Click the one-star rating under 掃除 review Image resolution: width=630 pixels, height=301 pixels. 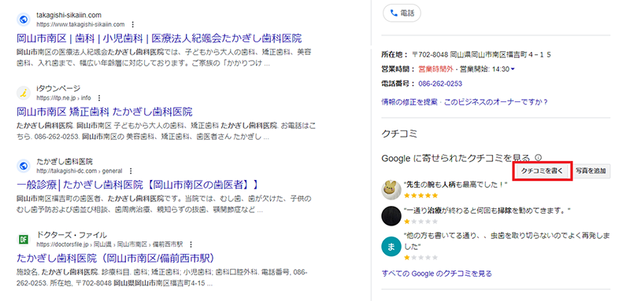421,222
